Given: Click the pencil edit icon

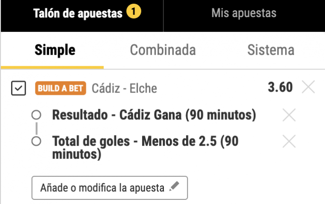Looking at the screenshot, I should [x=174, y=187].
